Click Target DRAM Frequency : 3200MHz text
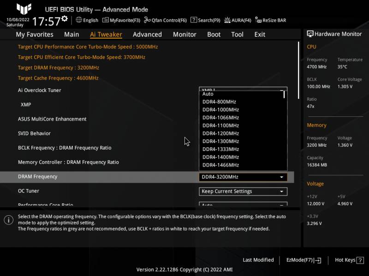This screenshot has height=276, width=369. (59, 68)
